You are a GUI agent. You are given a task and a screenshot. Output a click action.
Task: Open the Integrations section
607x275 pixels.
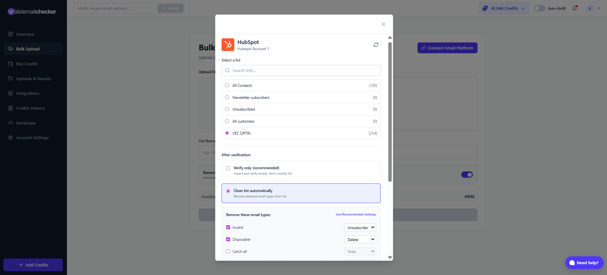click(x=33, y=93)
